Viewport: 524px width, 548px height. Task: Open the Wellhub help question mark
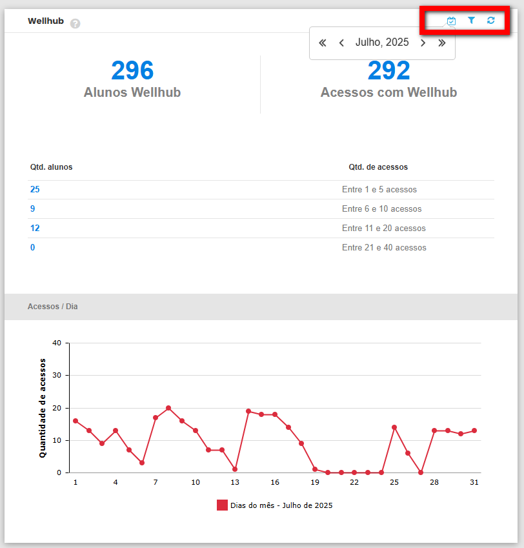[x=75, y=23]
